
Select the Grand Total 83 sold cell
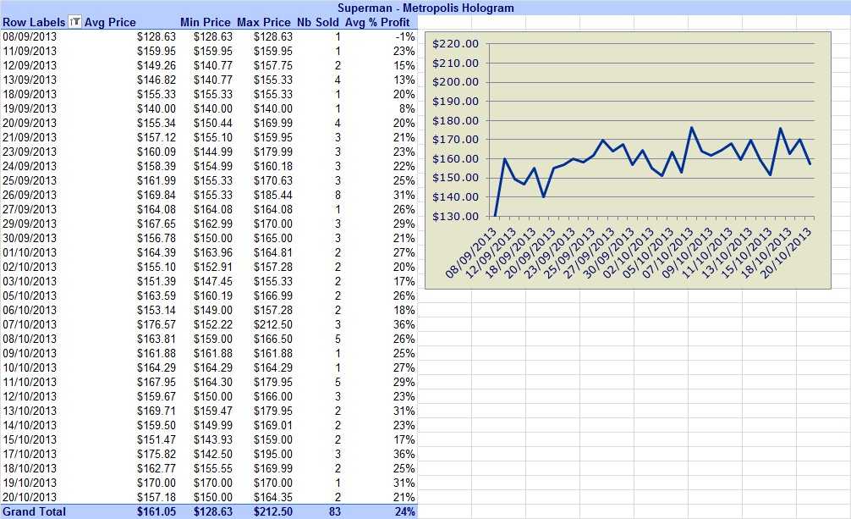point(335,511)
